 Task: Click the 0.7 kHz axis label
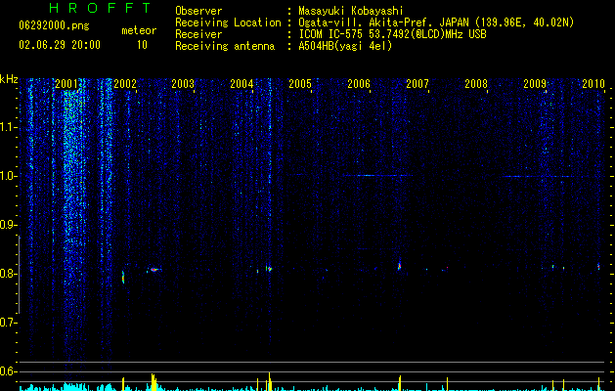pyautogui.click(x=7, y=323)
